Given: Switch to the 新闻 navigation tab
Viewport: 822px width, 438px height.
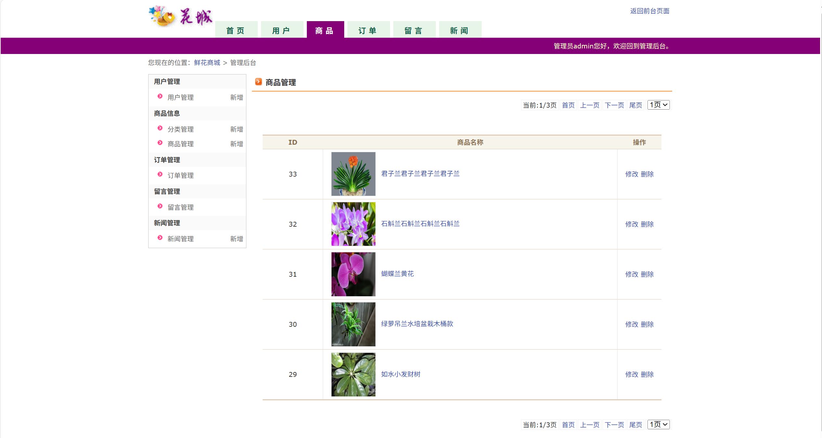Looking at the screenshot, I should pyautogui.click(x=460, y=30).
